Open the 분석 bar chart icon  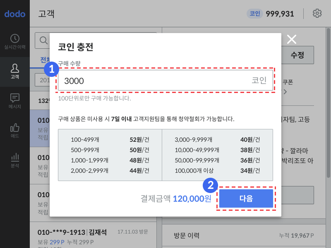click(15, 157)
